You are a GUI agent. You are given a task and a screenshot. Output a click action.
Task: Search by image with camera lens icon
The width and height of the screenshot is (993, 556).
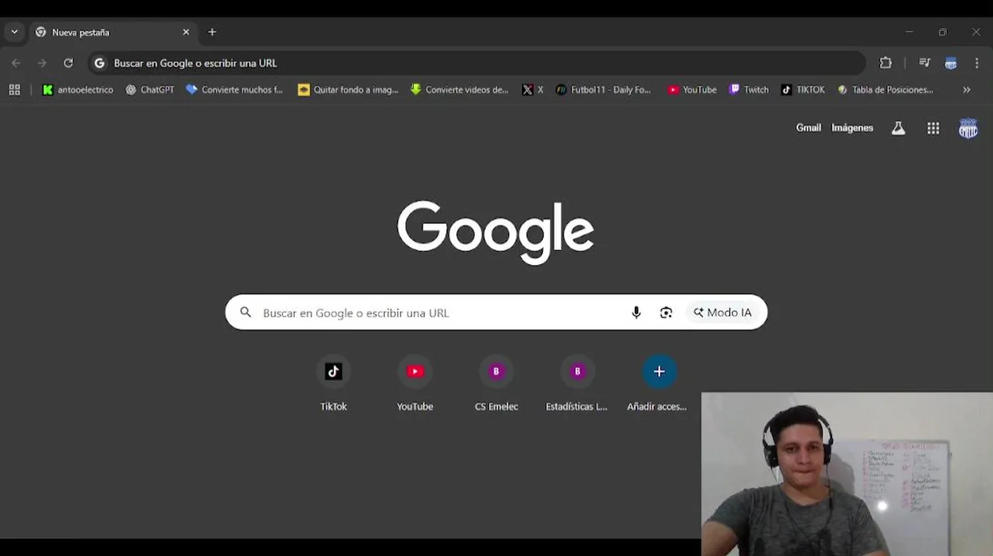[666, 313]
